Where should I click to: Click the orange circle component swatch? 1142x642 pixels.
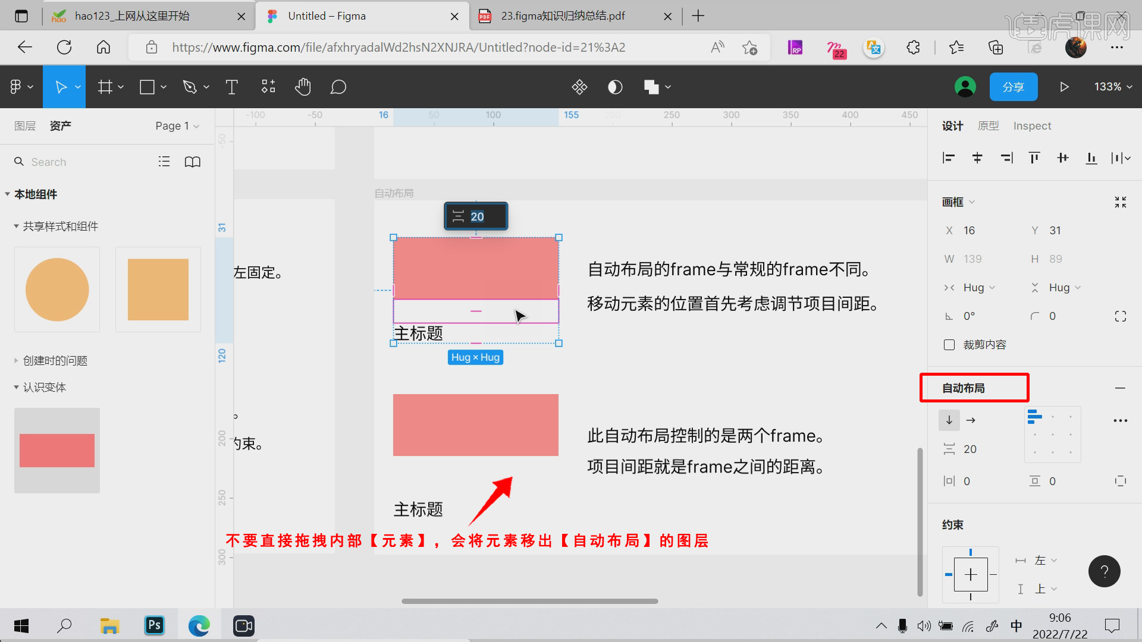pyautogui.click(x=57, y=289)
